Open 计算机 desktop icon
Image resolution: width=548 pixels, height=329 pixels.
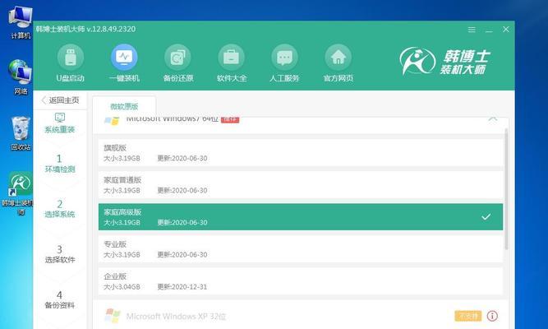(21, 22)
